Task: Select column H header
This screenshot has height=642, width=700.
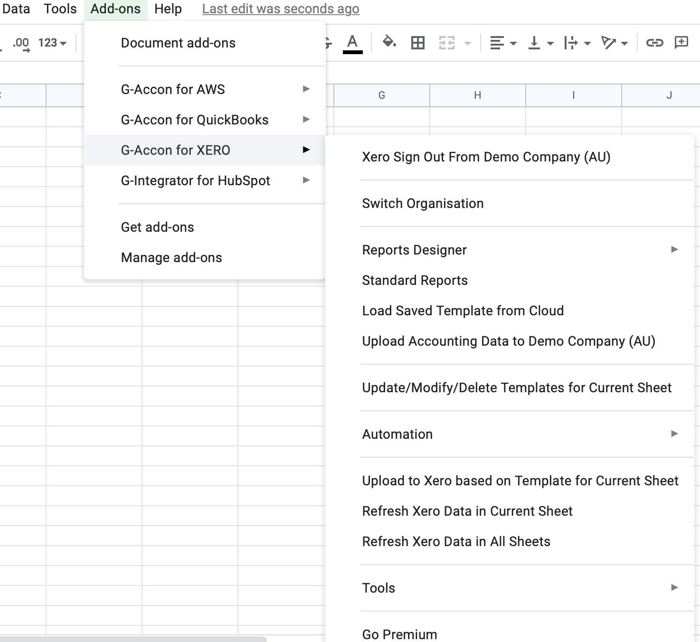Action: (x=478, y=95)
